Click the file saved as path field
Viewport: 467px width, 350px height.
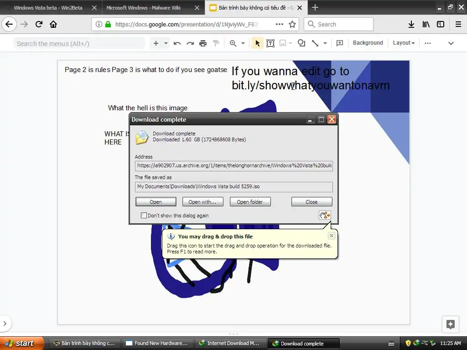click(234, 186)
